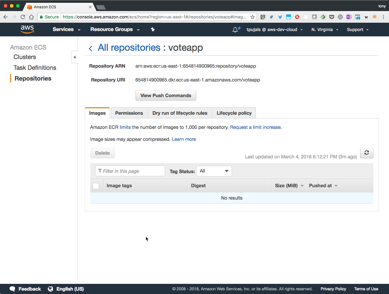Change language from English (US)

[x=70, y=289]
